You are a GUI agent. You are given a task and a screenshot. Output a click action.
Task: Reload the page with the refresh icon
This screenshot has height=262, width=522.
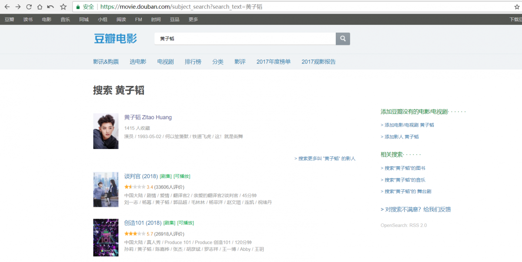[x=29, y=7]
